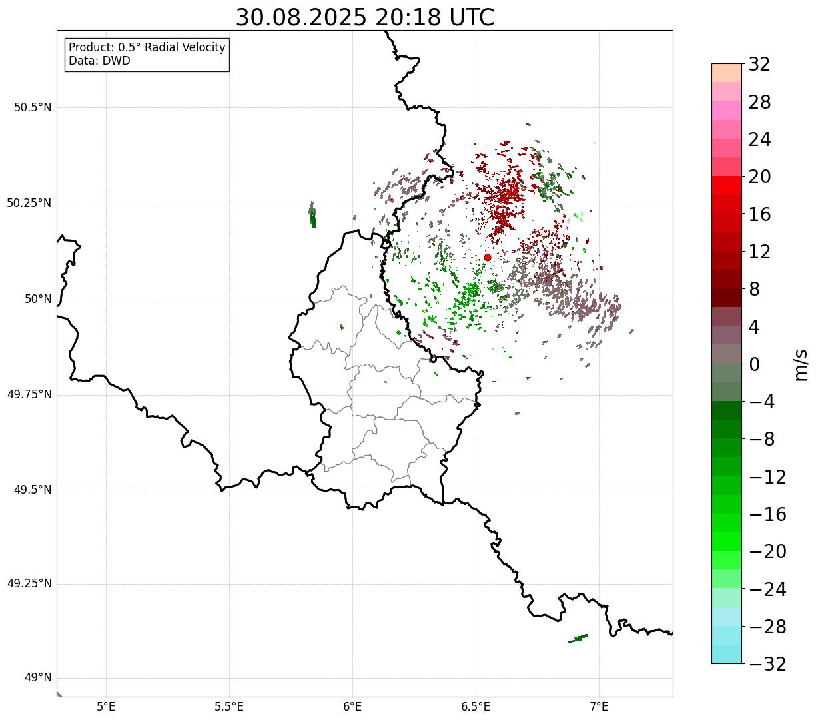
Task: Click the longitude label 5°E
Action: (x=106, y=706)
